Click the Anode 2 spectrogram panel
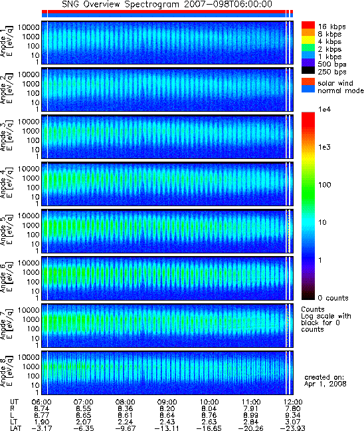Screen dimensions: 364x431 tap(167, 90)
